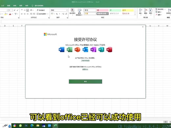Click the OneNote app icon in the dialog
The width and height of the screenshot is (171, 128).
[x=93, y=50]
